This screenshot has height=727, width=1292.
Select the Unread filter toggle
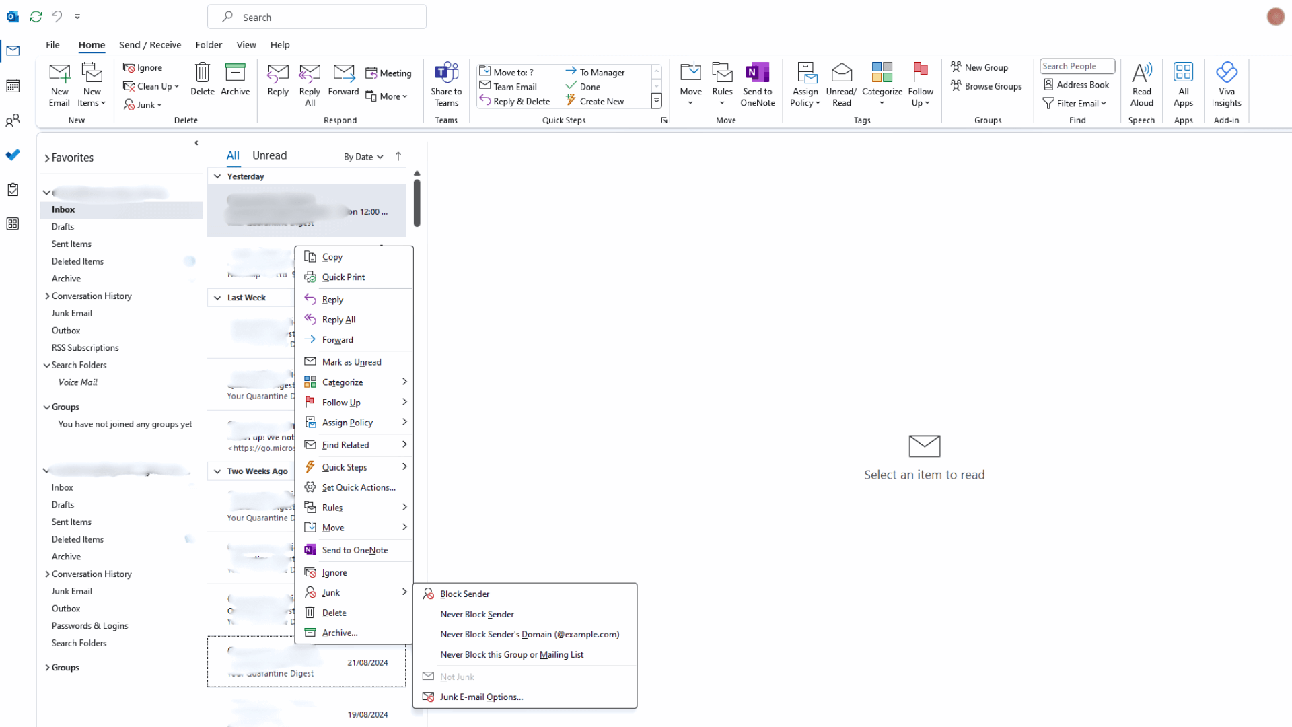tap(269, 155)
